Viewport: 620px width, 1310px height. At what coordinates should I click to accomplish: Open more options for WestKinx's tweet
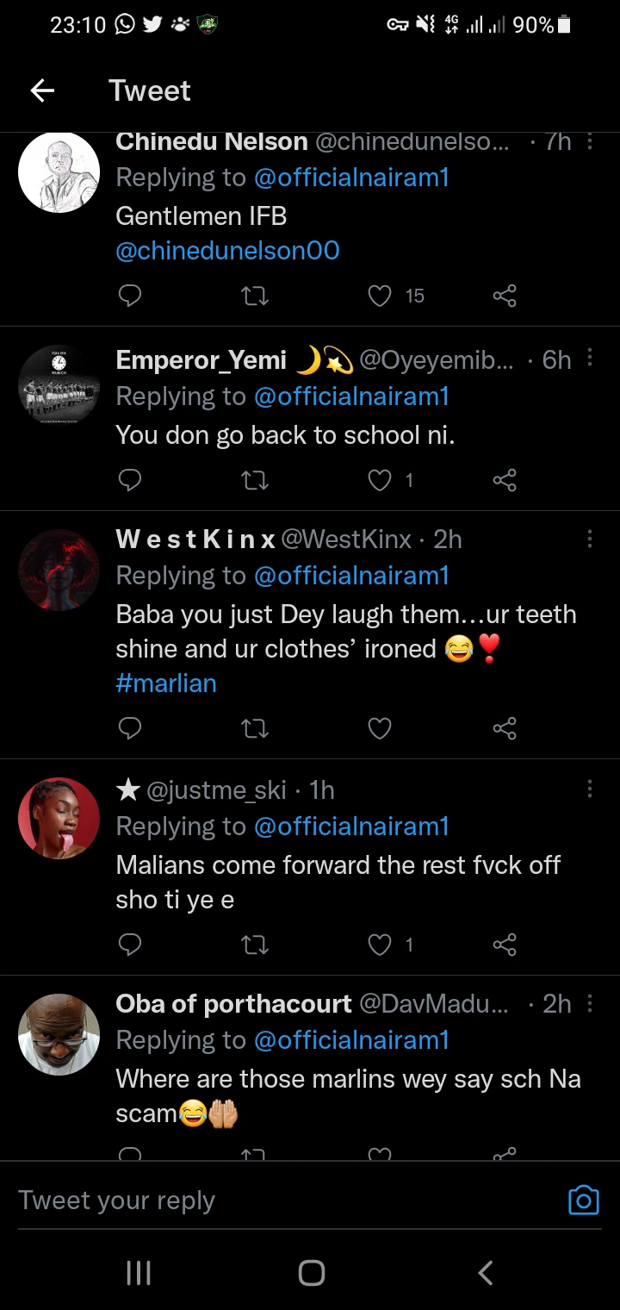coord(590,540)
